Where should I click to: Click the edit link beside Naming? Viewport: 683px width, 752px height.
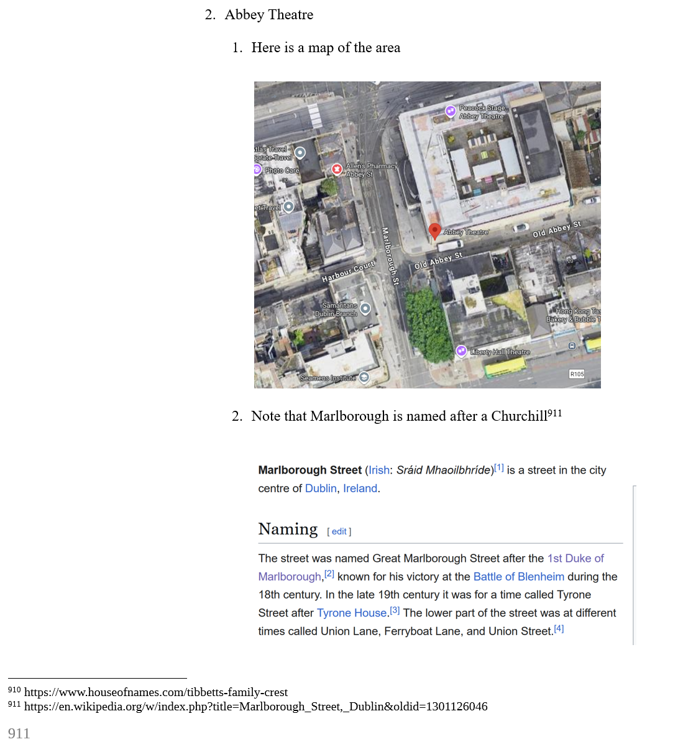point(339,531)
